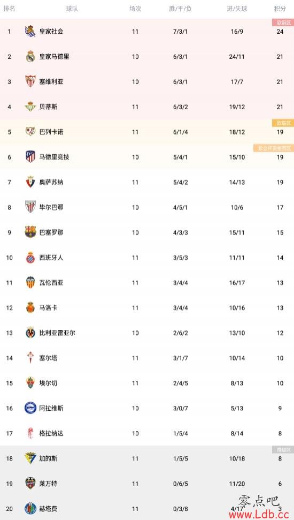The height and width of the screenshot is (520, 294).
Task: Select the 进/失球 goals column header
Action: point(237,9)
